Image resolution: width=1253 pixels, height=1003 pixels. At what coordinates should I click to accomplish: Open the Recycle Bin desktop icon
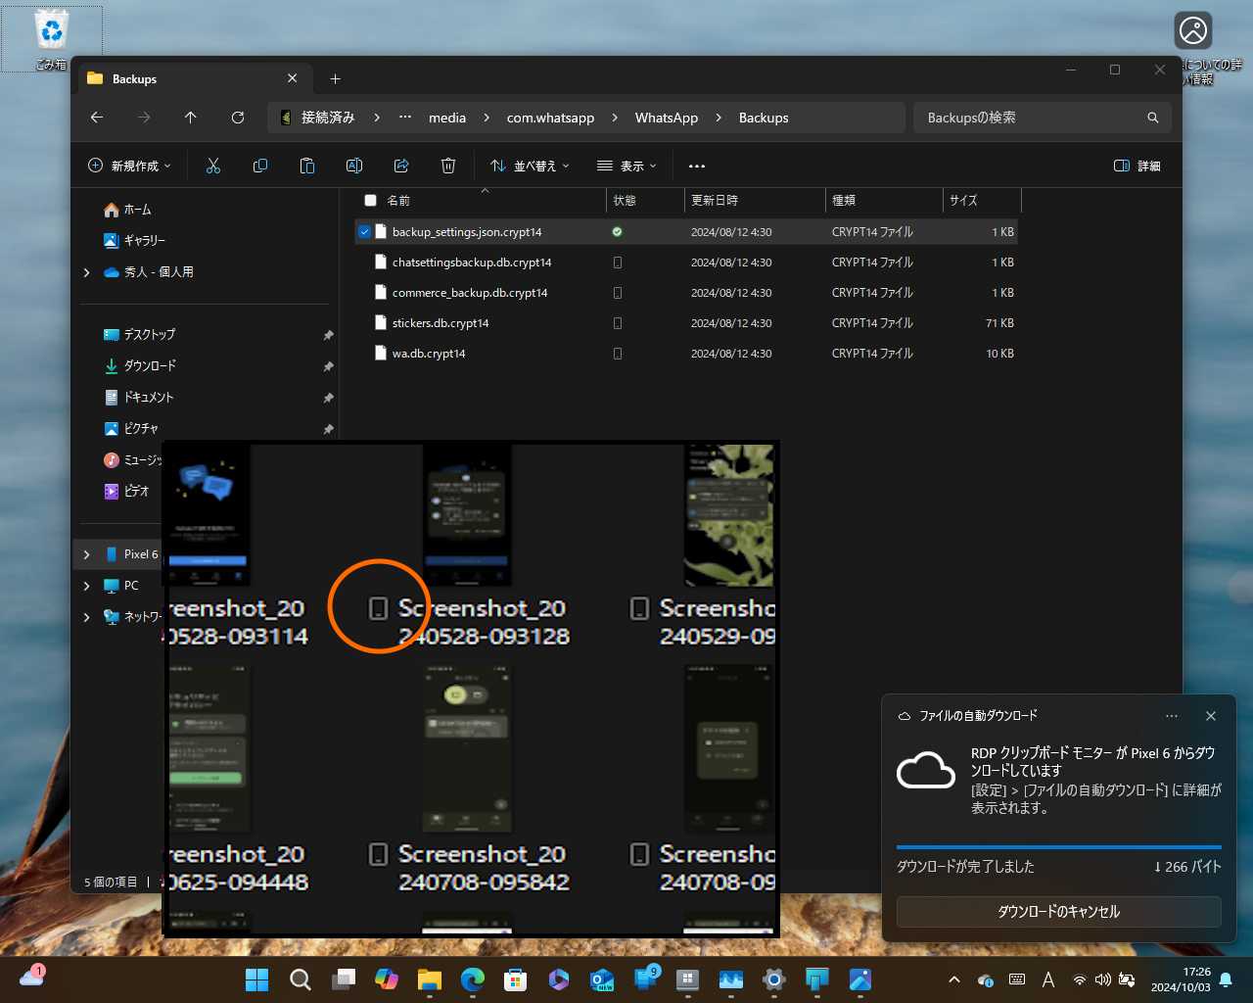pyautogui.click(x=51, y=39)
